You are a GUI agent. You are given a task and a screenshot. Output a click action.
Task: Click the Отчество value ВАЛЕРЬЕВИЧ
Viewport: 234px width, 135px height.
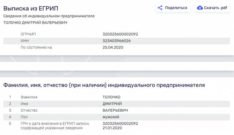(115, 110)
